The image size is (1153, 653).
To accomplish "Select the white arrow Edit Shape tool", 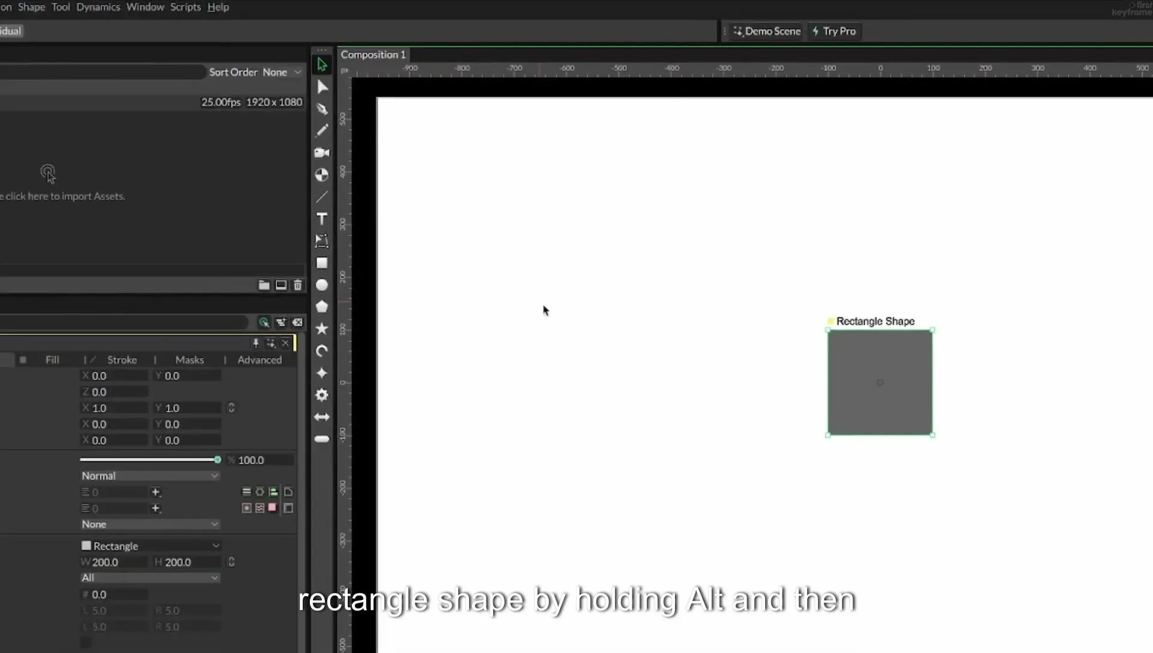I will coord(322,87).
